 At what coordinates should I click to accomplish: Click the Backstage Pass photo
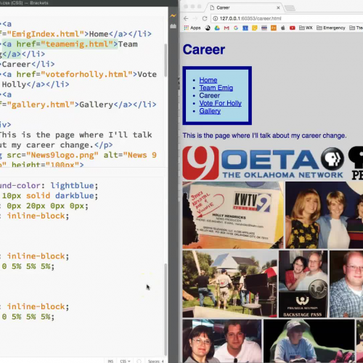(303, 284)
